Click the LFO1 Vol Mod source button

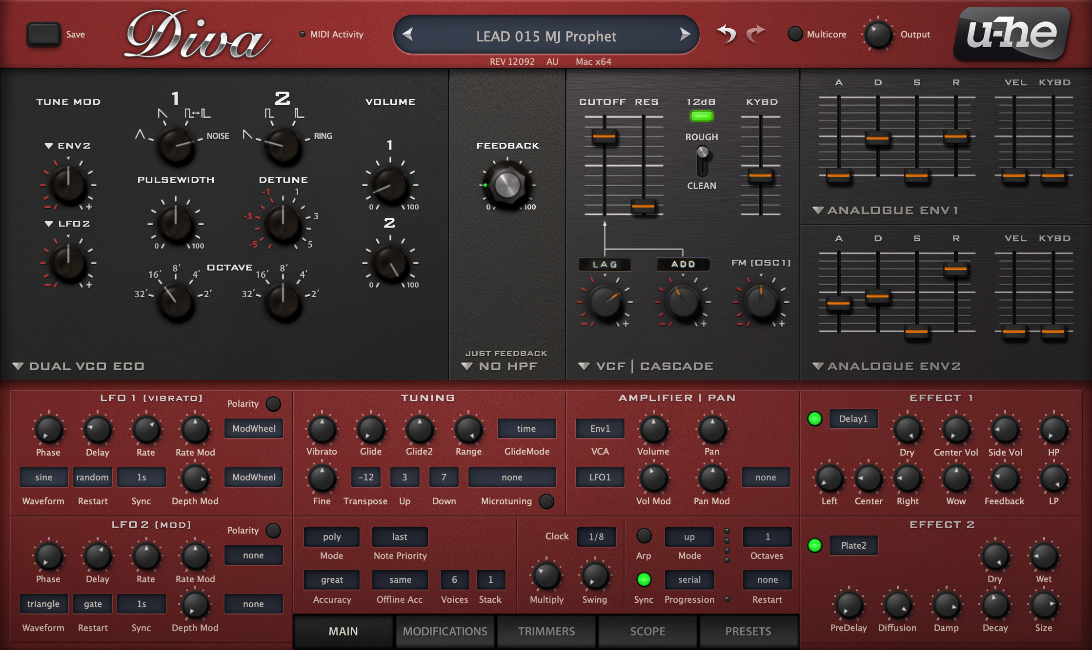[x=600, y=477]
